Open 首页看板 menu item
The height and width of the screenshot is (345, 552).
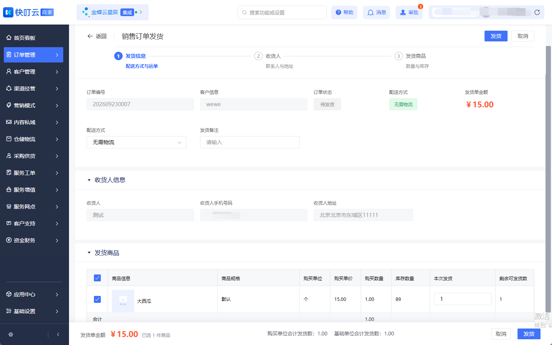point(33,38)
